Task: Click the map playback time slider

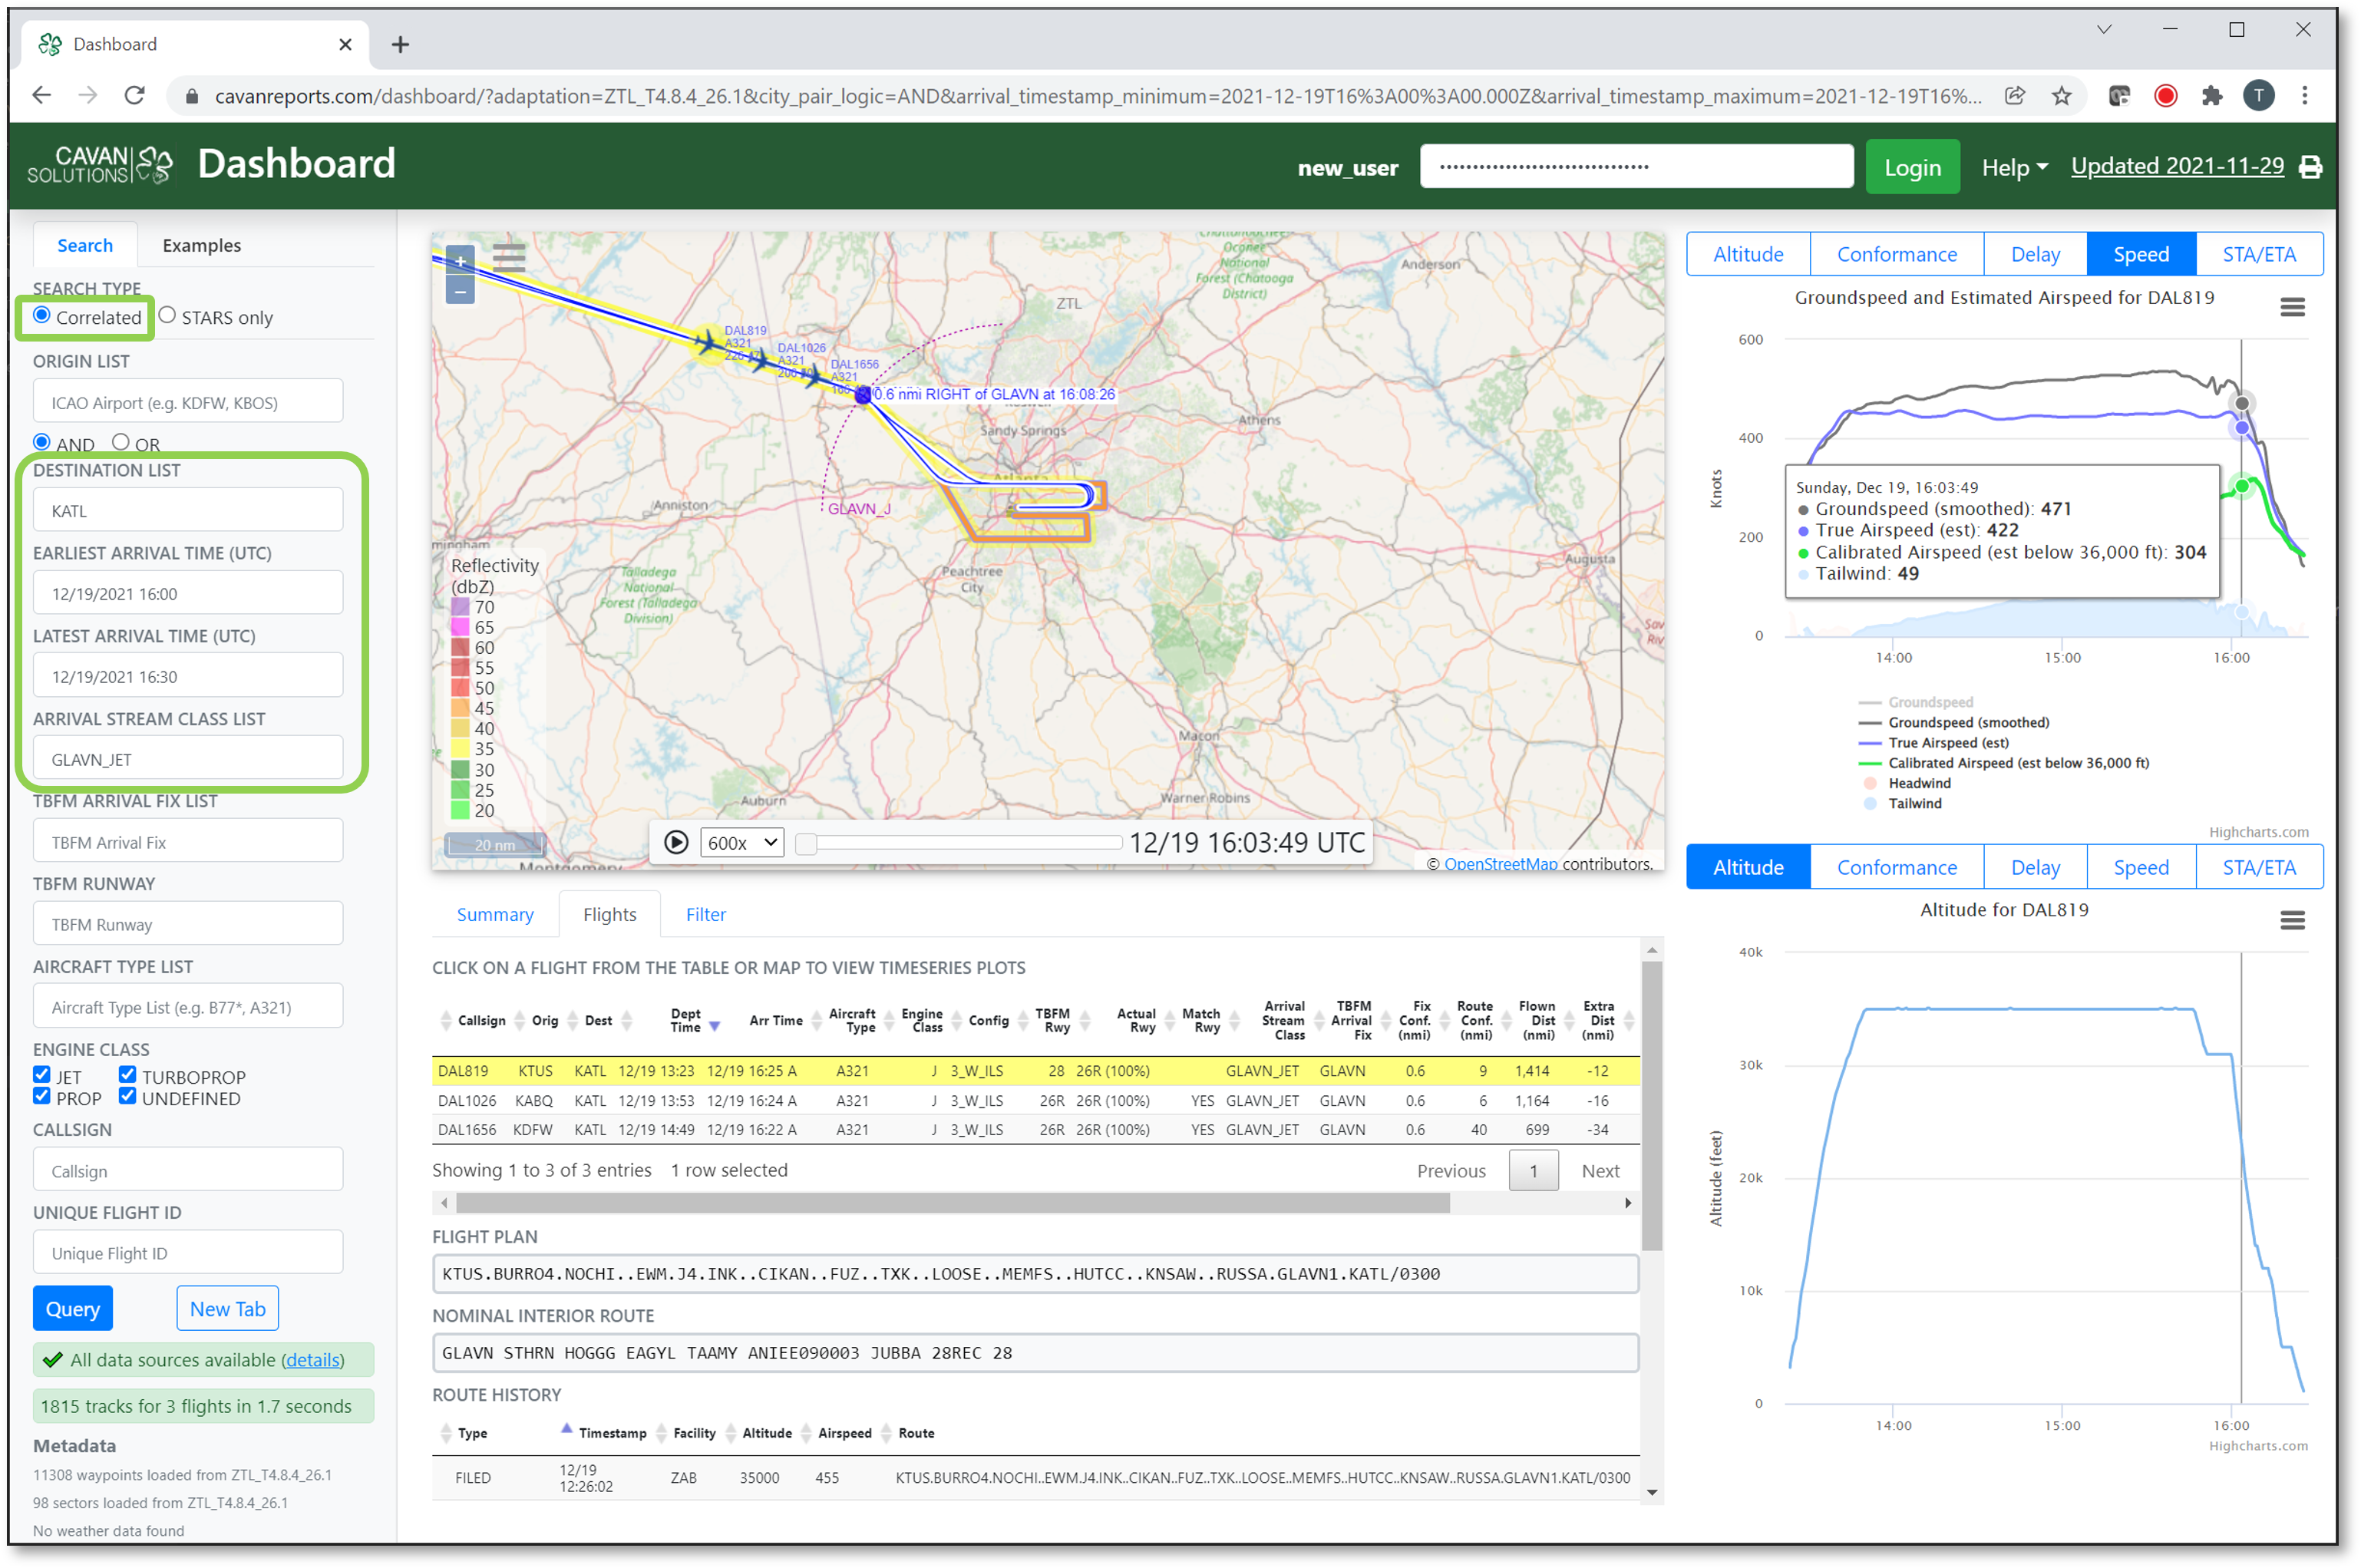Action: [x=960, y=843]
